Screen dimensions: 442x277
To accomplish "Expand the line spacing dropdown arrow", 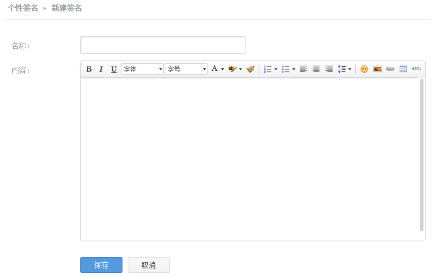I will [x=350, y=69].
